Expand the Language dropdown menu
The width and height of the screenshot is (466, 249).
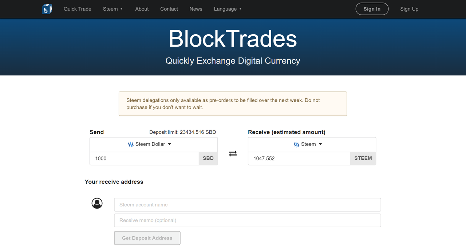228,9
